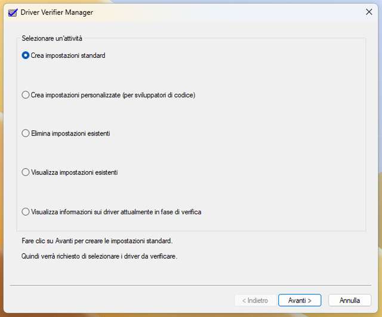Screen dimensions: 382x317
Task: Choose 'Crea impostazioni personalizzate' radio option
Action: point(25,95)
